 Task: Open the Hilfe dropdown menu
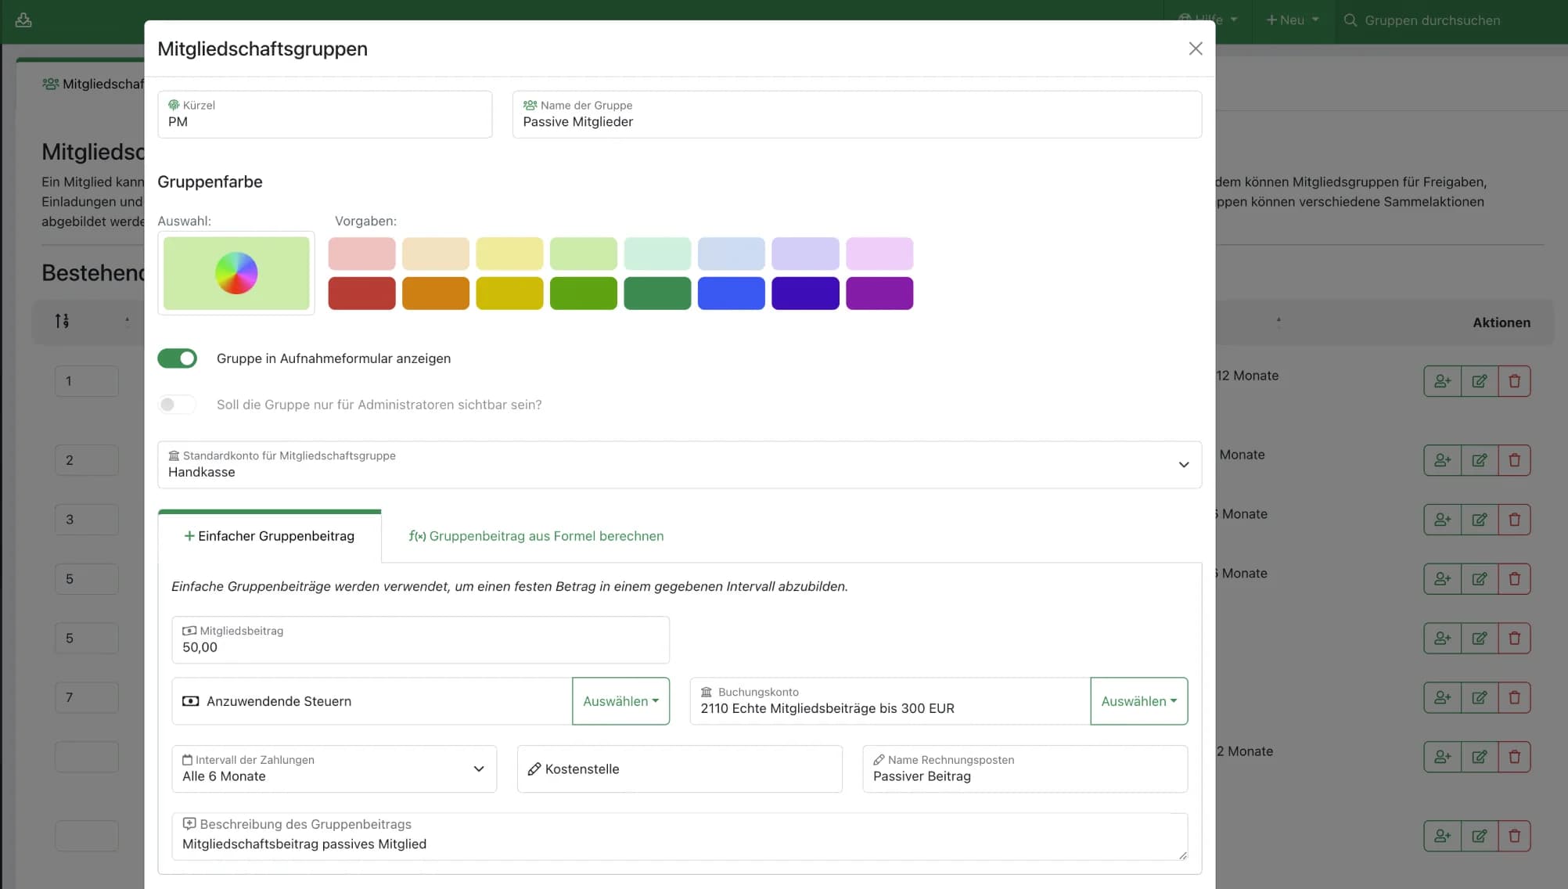click(1209, 20)
